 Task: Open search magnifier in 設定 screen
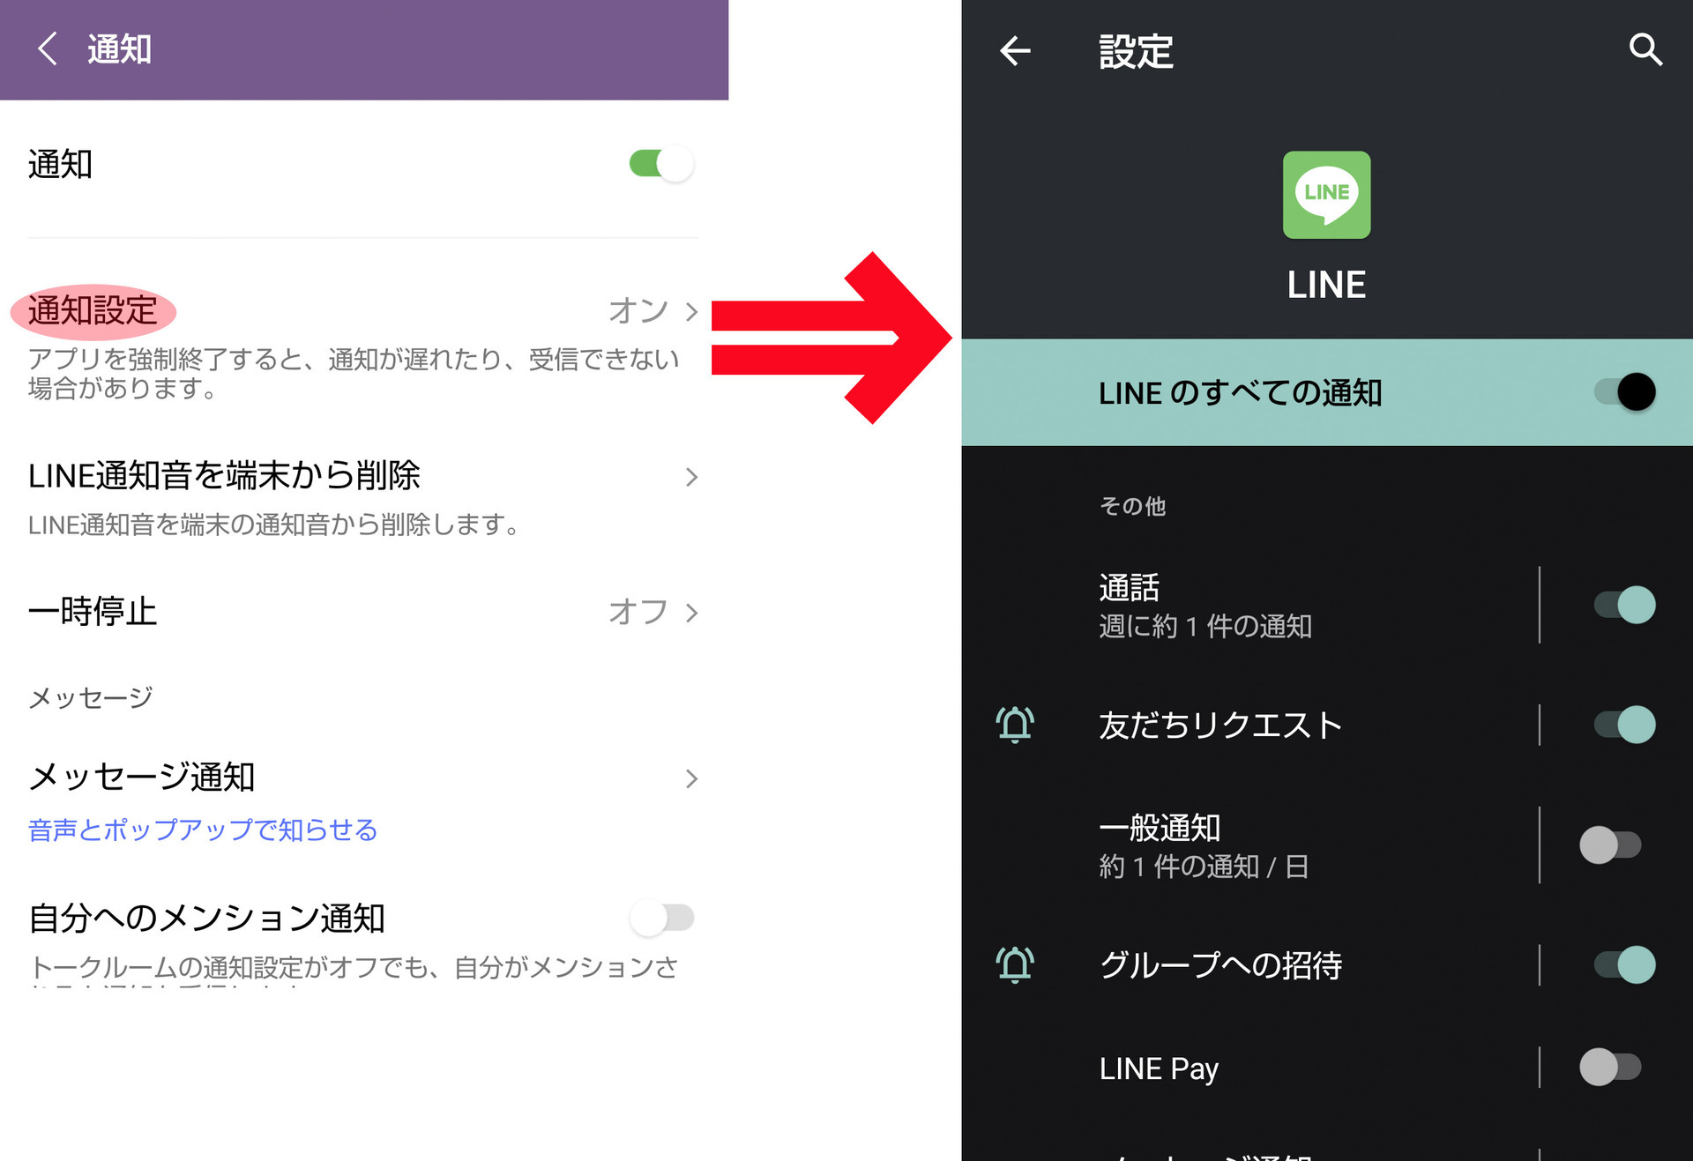click(x=1645, y=50)
